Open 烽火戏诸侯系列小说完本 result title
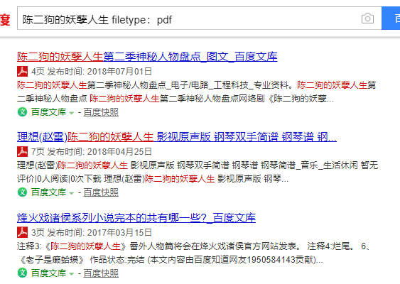This screenshot has height=284, width=400. click(136, 218)
